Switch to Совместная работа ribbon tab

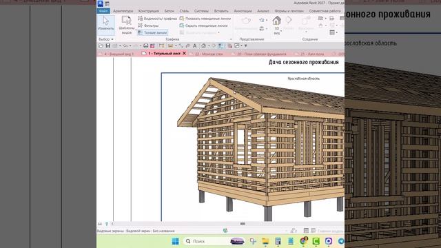tap(325, 11)
